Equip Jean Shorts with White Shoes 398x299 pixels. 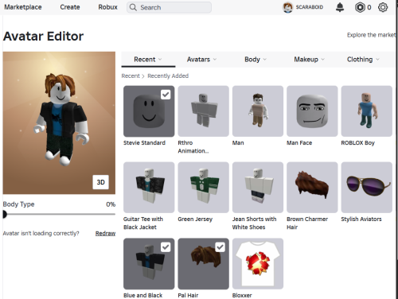click(x=258, y=188)
